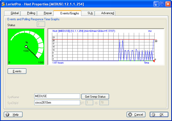172x121 pixels.
Task: Cancel the host properties dialog
Action: pos(136,115)
